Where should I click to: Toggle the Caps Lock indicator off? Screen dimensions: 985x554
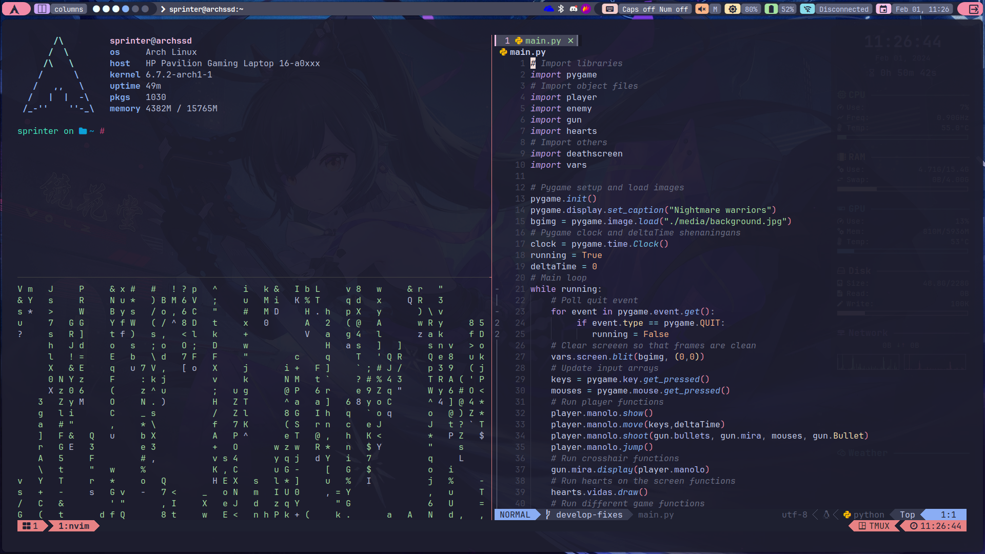tap(636, 9)
